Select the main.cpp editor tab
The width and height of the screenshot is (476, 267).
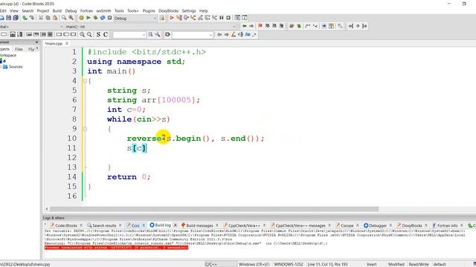coord(54,44)
